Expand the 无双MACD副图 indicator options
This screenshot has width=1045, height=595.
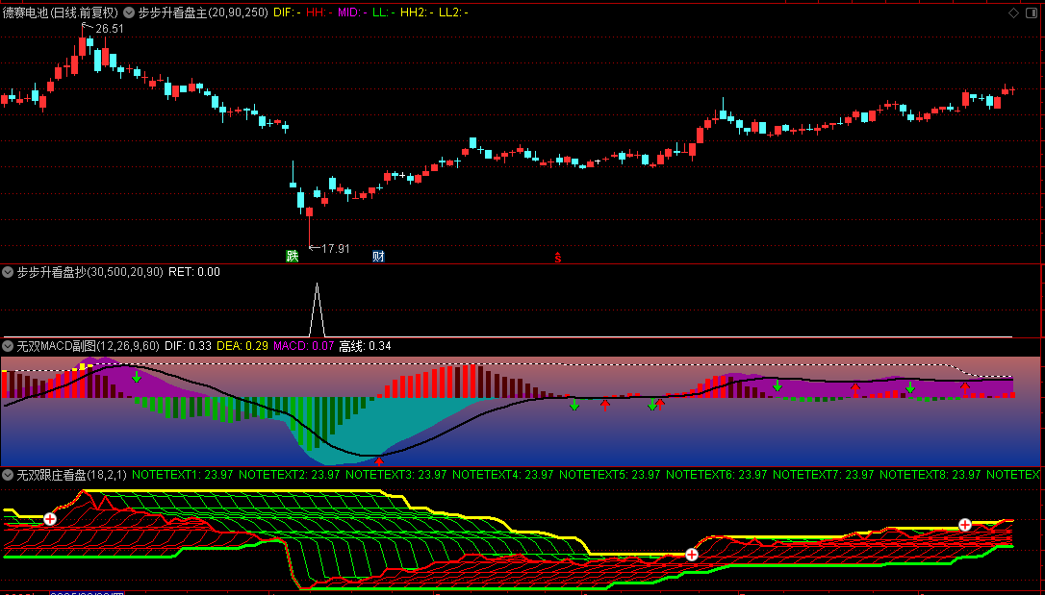(9, 345)
